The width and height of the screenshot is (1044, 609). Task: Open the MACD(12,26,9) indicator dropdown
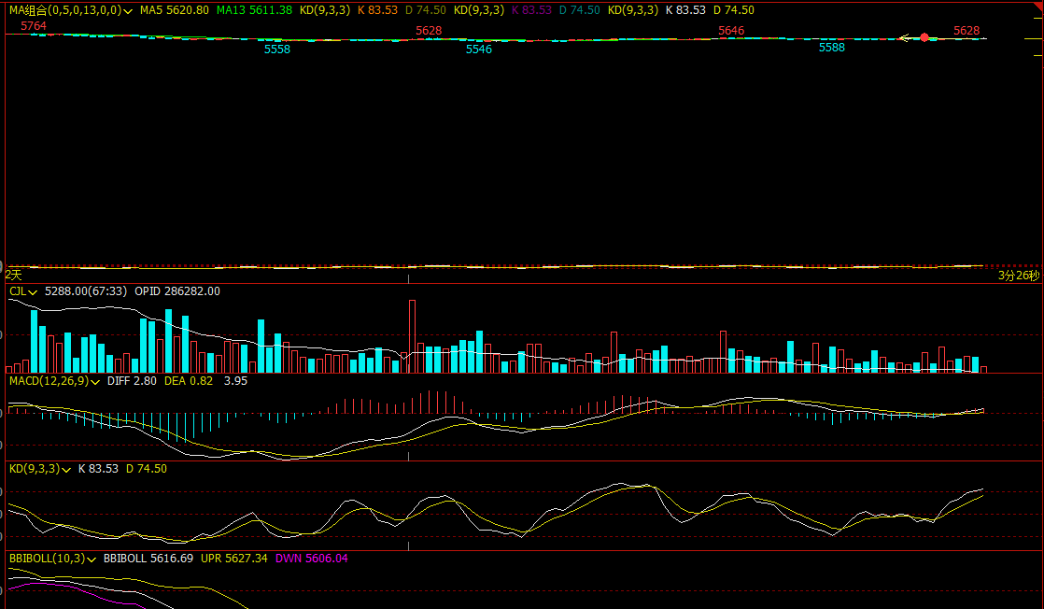click(94, 381)
